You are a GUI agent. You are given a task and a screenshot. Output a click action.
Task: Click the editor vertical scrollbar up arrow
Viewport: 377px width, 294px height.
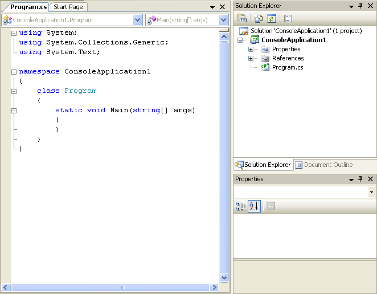pyautogui.click(x=224, y=37)
